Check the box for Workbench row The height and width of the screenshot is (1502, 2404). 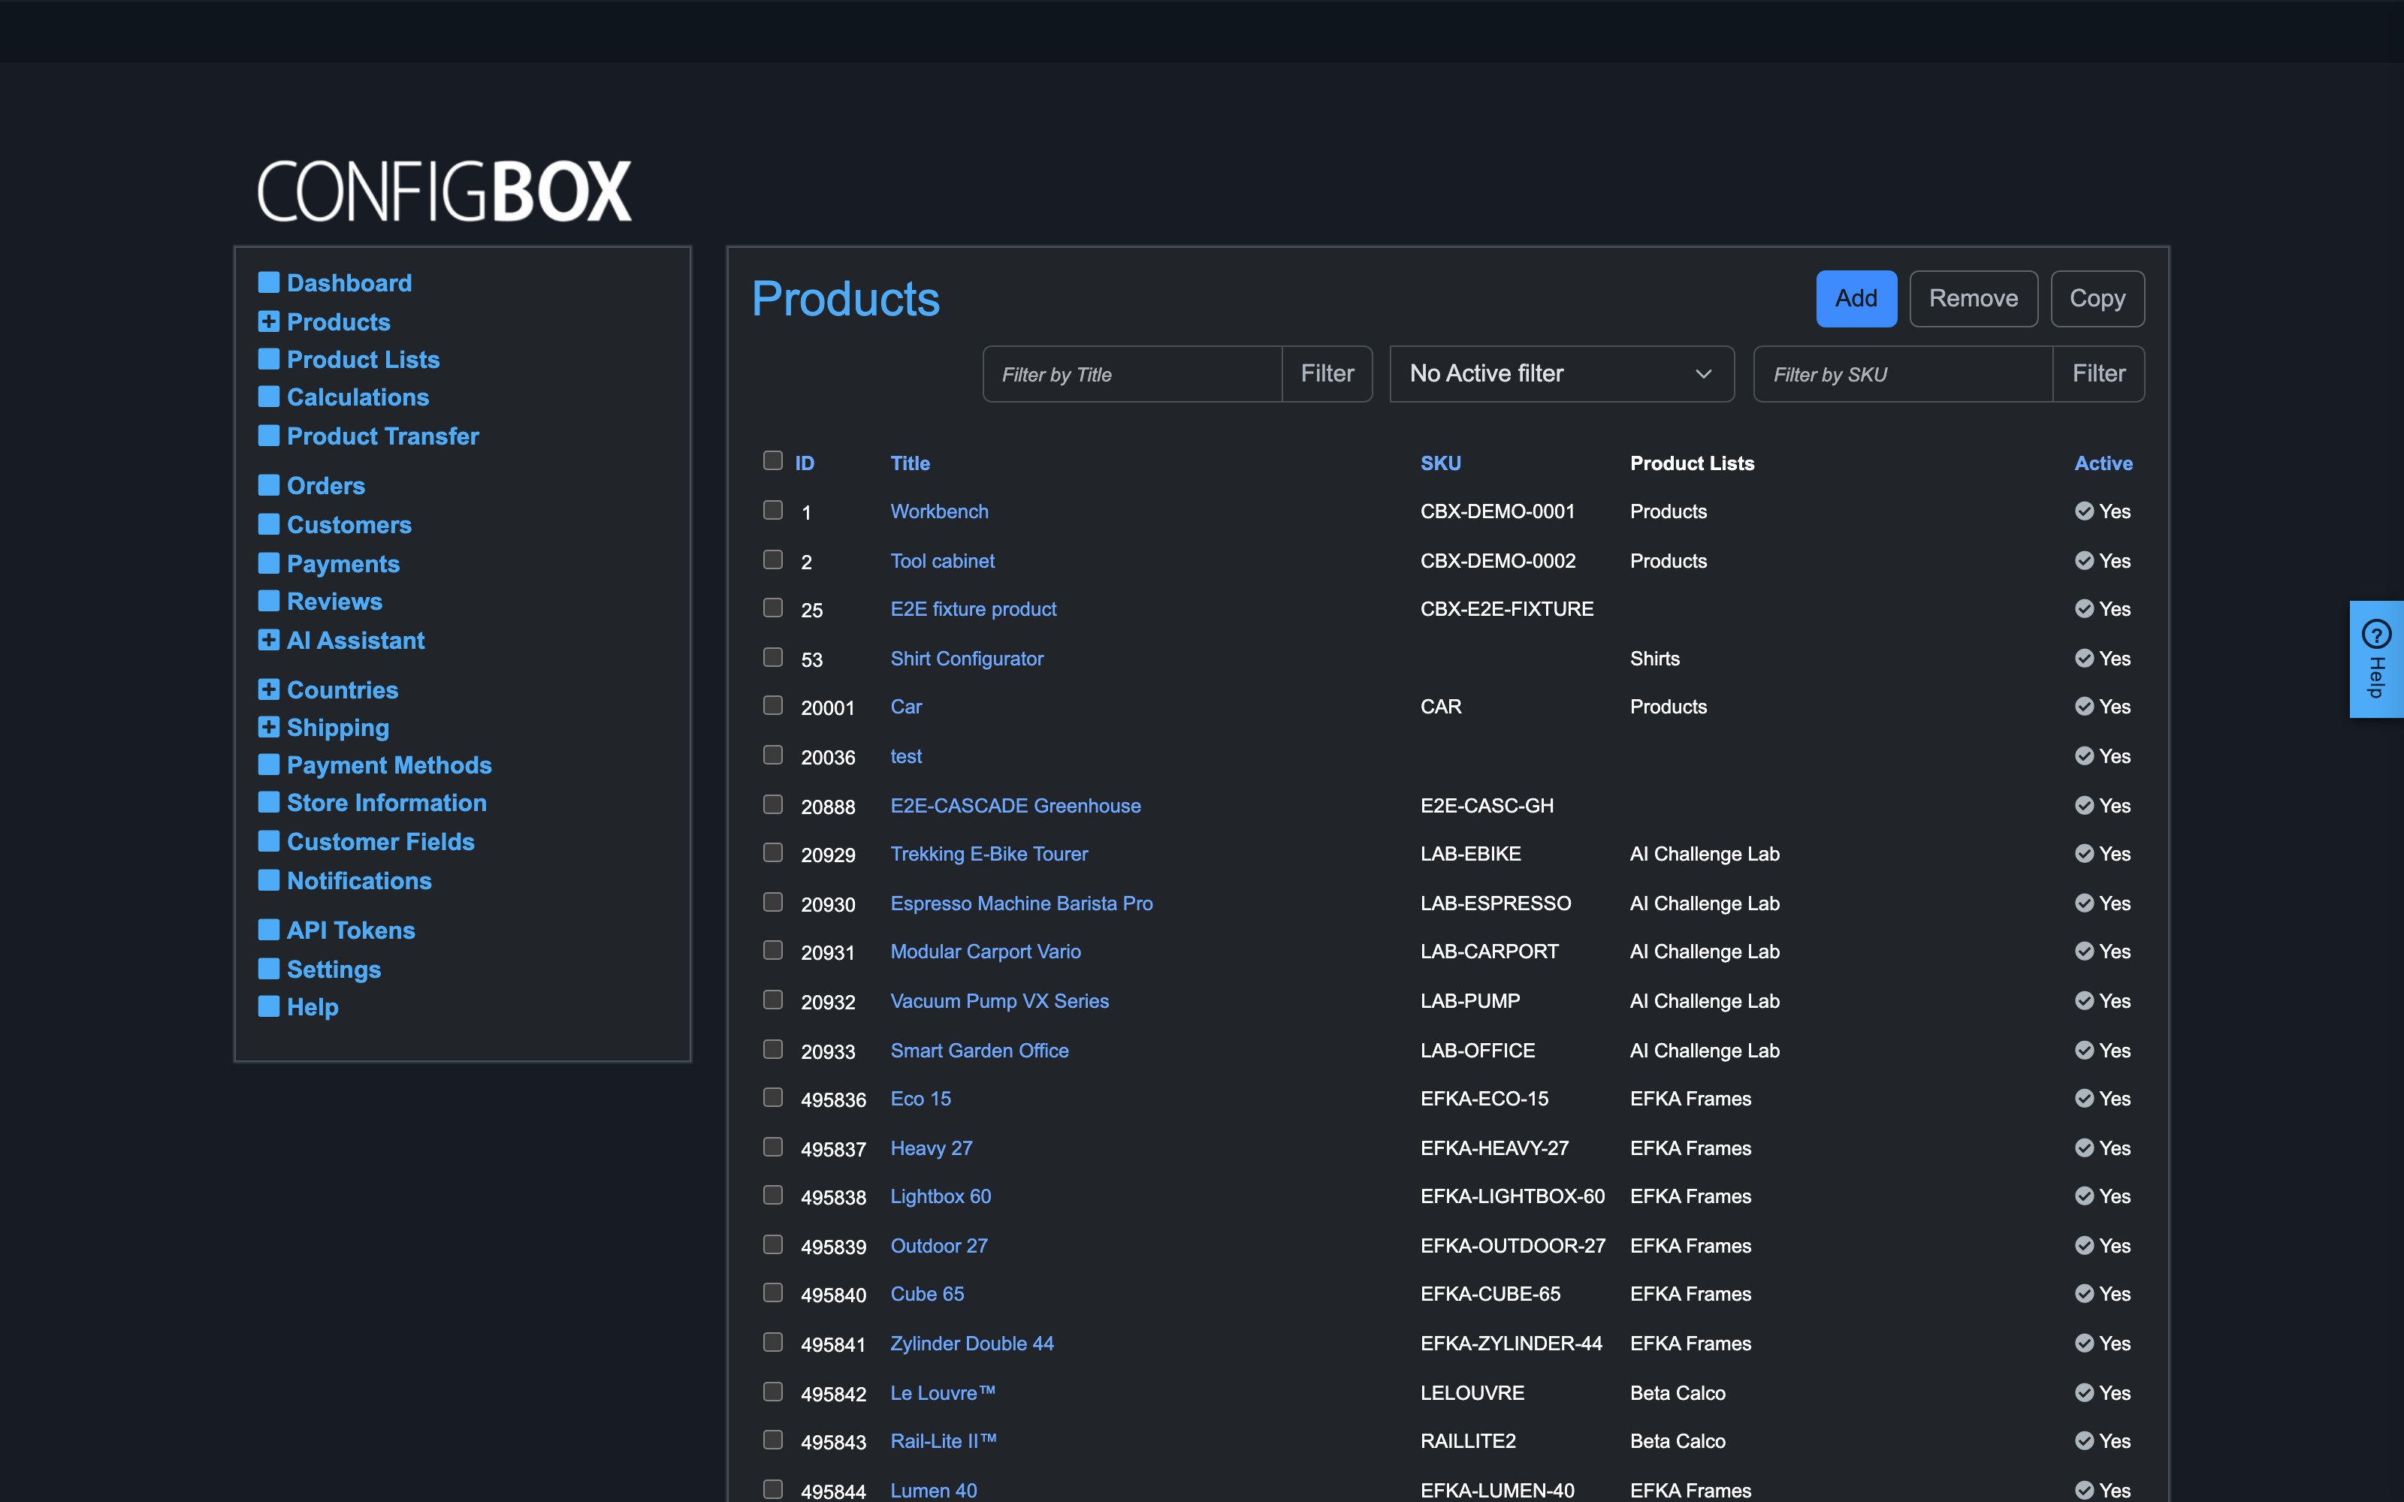coord(773,511)
